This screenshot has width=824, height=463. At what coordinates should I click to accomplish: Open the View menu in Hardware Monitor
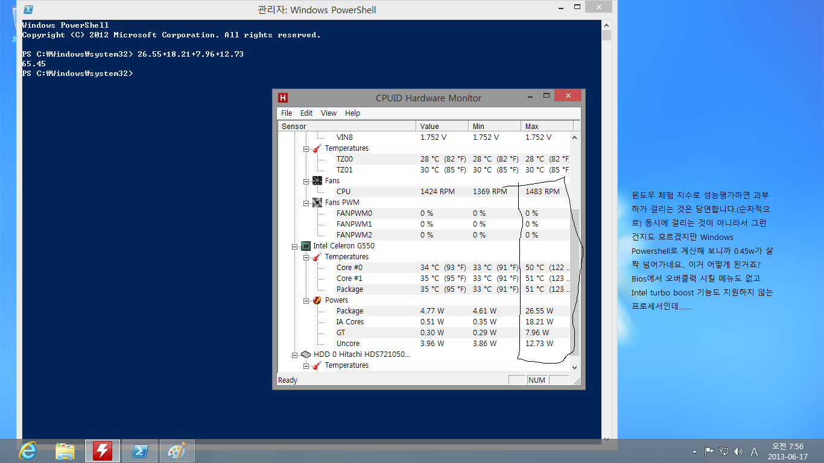[x=329, y=113]
